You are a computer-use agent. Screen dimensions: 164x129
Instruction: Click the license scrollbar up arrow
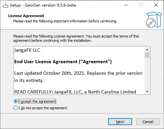(147, 50)
